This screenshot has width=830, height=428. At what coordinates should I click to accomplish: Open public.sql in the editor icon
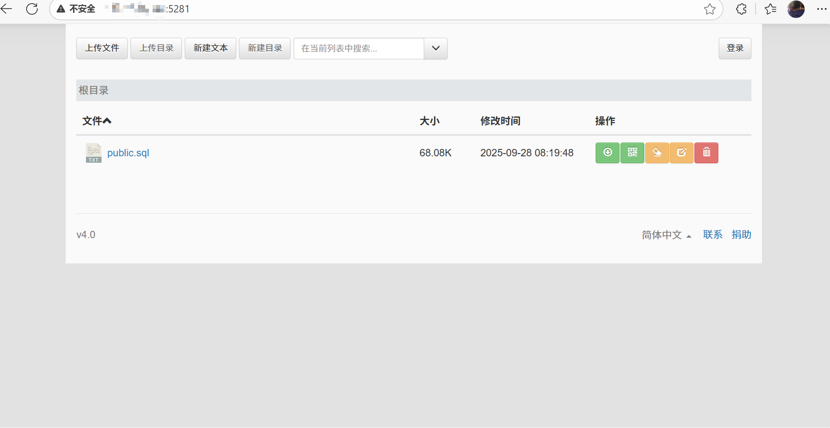point(682,153)
